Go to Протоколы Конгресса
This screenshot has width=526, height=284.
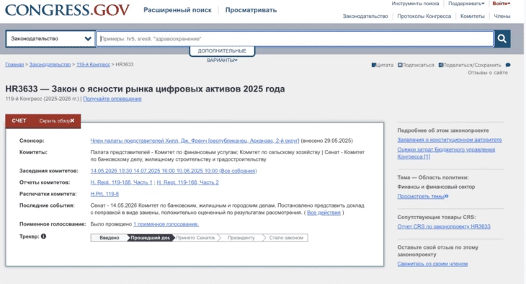[424, 16]
